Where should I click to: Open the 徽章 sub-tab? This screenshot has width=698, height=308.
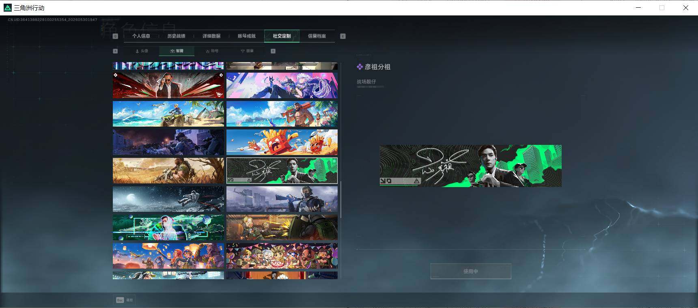coord(247,51)
